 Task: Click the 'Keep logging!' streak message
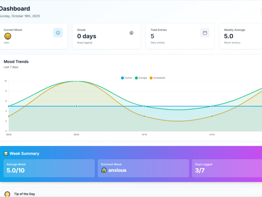click(85, 43)
